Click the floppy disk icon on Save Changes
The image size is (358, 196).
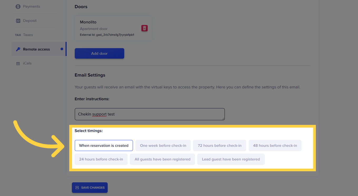(77, 188)
